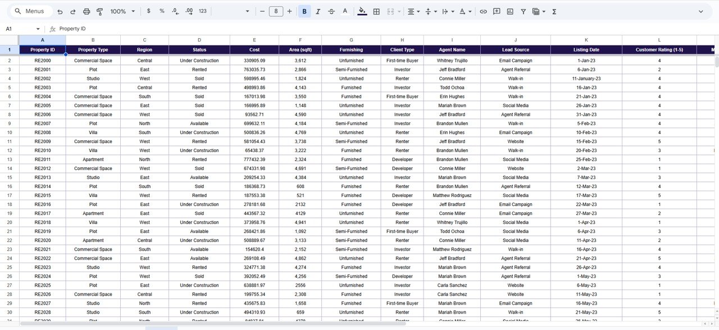Create a filter on the data
This screenshot has height=330, width=719.
click(523, 11)
